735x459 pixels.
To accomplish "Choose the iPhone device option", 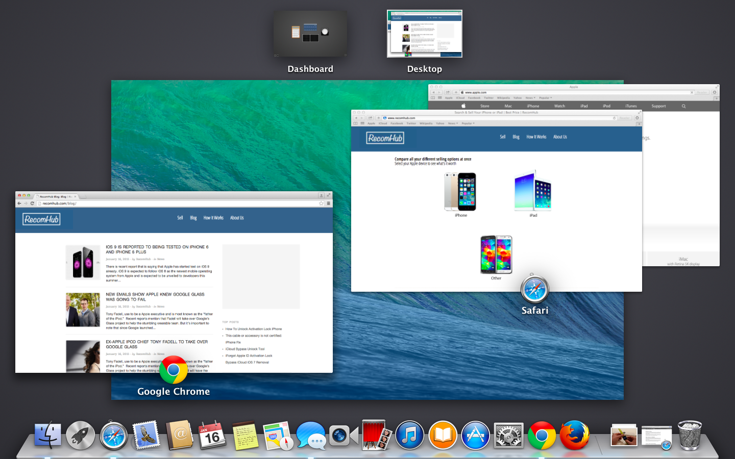I will pyautogui.click(x=460, y=194).
